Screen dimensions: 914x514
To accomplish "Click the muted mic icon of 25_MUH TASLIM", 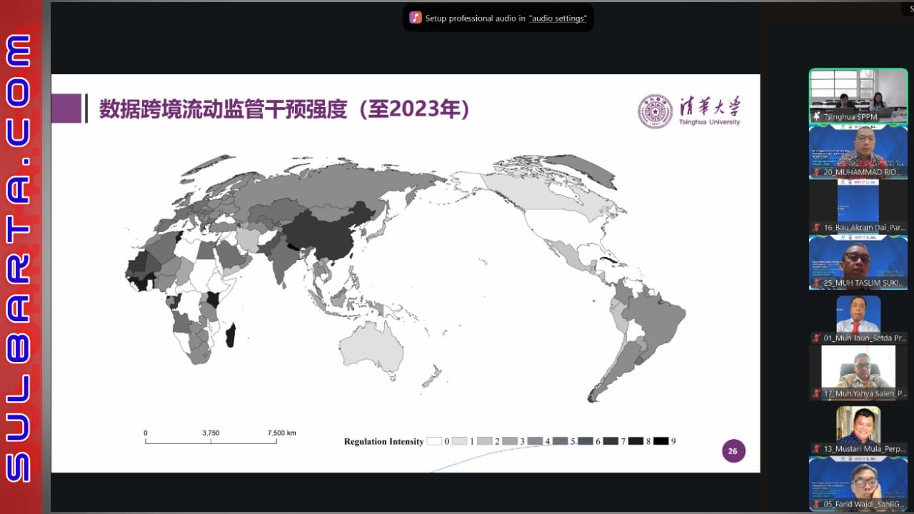I will pyautogui.click(x=817, y=283).
